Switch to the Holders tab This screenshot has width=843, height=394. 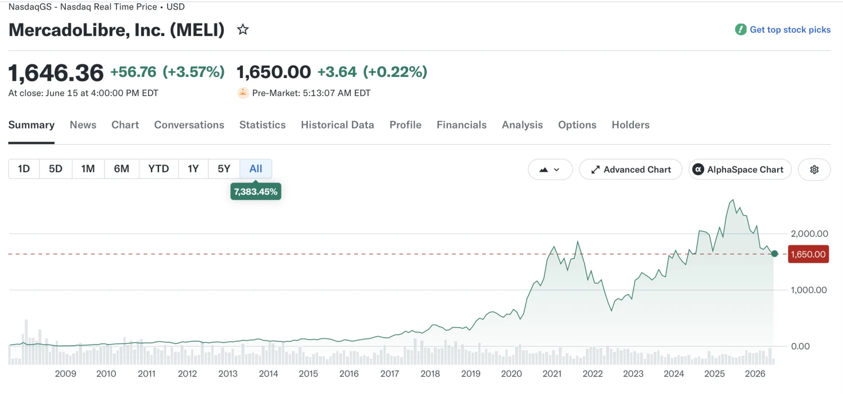(631, 125)
